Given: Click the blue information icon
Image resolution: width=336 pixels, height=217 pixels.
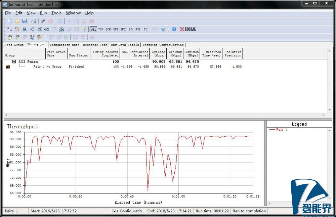Looking at the screenshot, I should tap(174, 29).
